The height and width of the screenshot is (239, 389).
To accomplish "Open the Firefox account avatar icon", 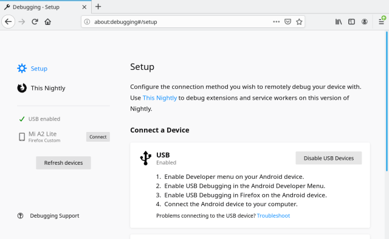I will [x=364, y=22].
